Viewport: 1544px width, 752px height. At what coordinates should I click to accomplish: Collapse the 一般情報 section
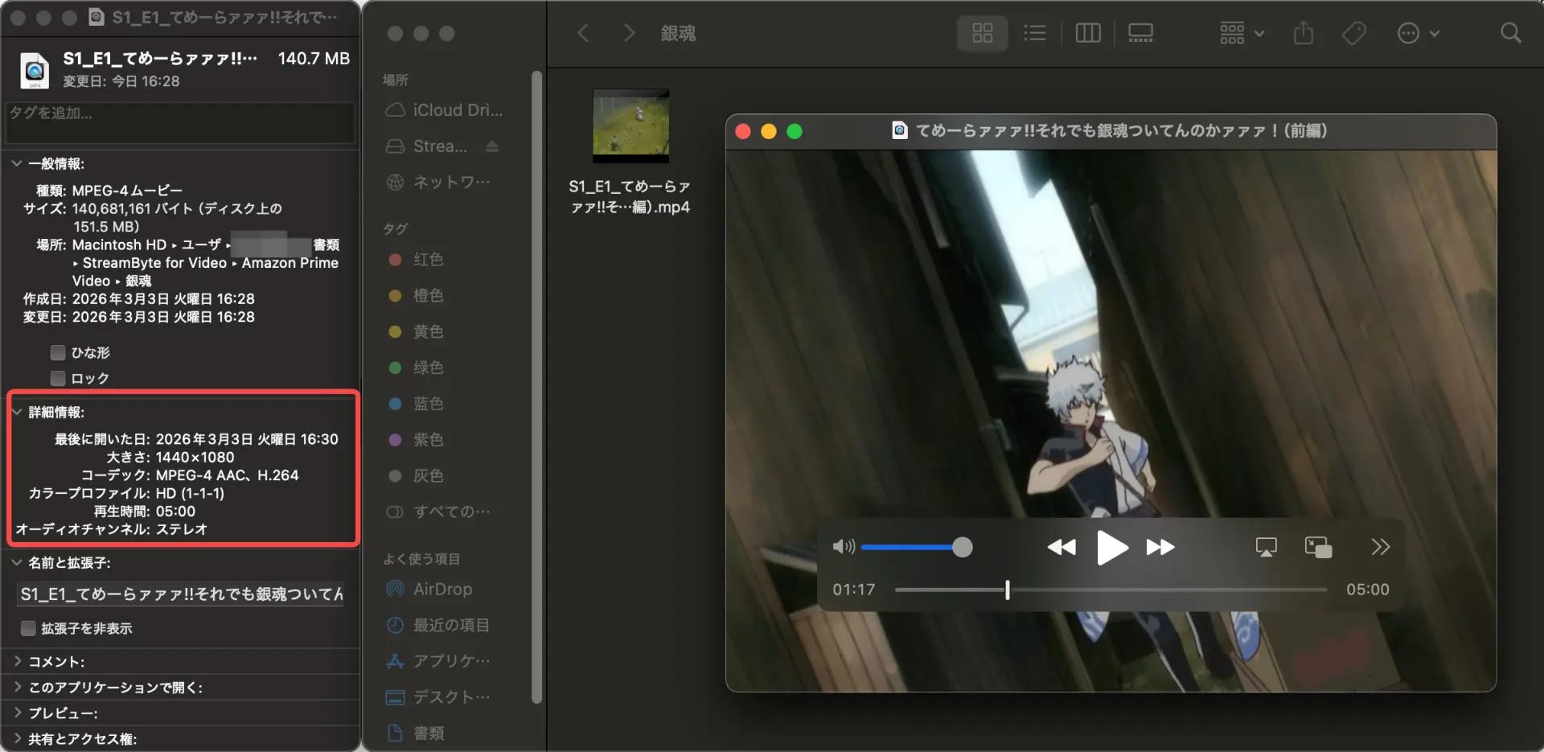pos(17,163)
